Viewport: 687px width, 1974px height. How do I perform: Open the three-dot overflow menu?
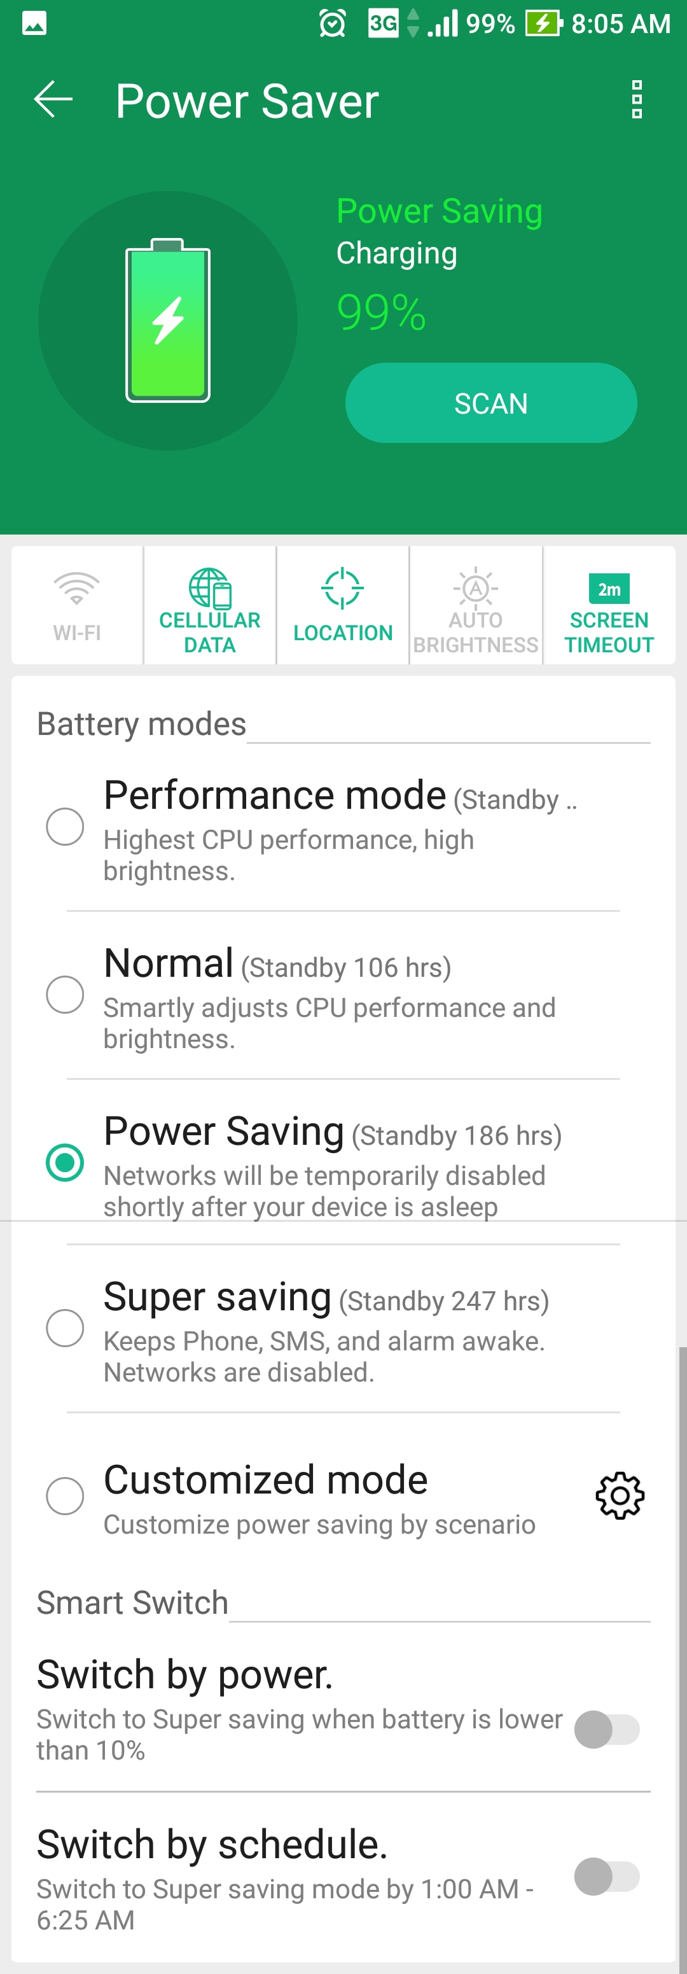[x=635, y=100]
